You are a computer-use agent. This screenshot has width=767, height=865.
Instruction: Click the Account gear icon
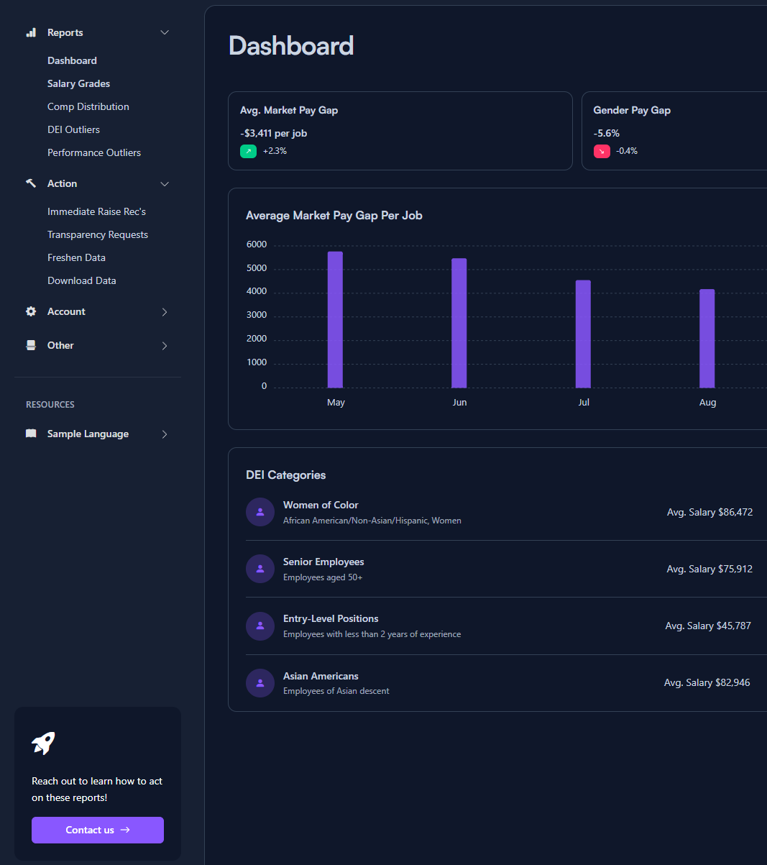(x=31, y=311)
